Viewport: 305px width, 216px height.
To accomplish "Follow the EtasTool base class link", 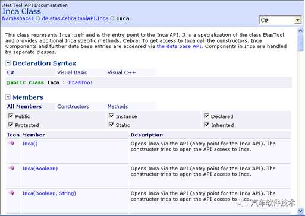I will 80,82.
